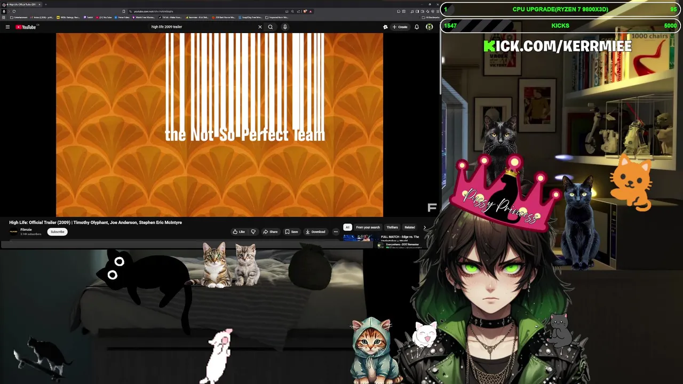The image size is (683, 384).
Task: Open the YouTube Create button
Action: pos(400,27)
